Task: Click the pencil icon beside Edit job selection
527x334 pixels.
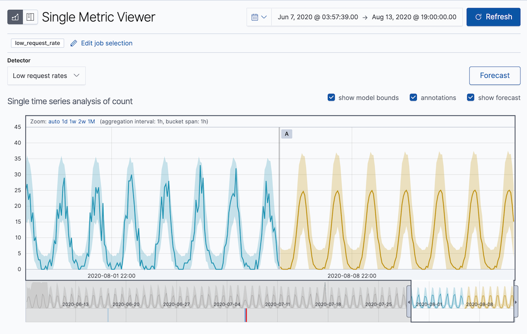Action: pos(73,43)
